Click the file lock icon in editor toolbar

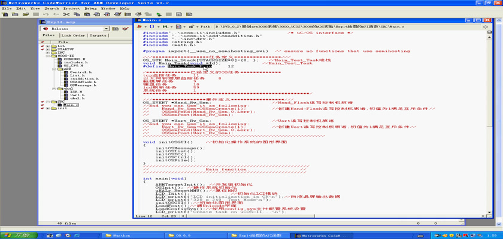190,26
